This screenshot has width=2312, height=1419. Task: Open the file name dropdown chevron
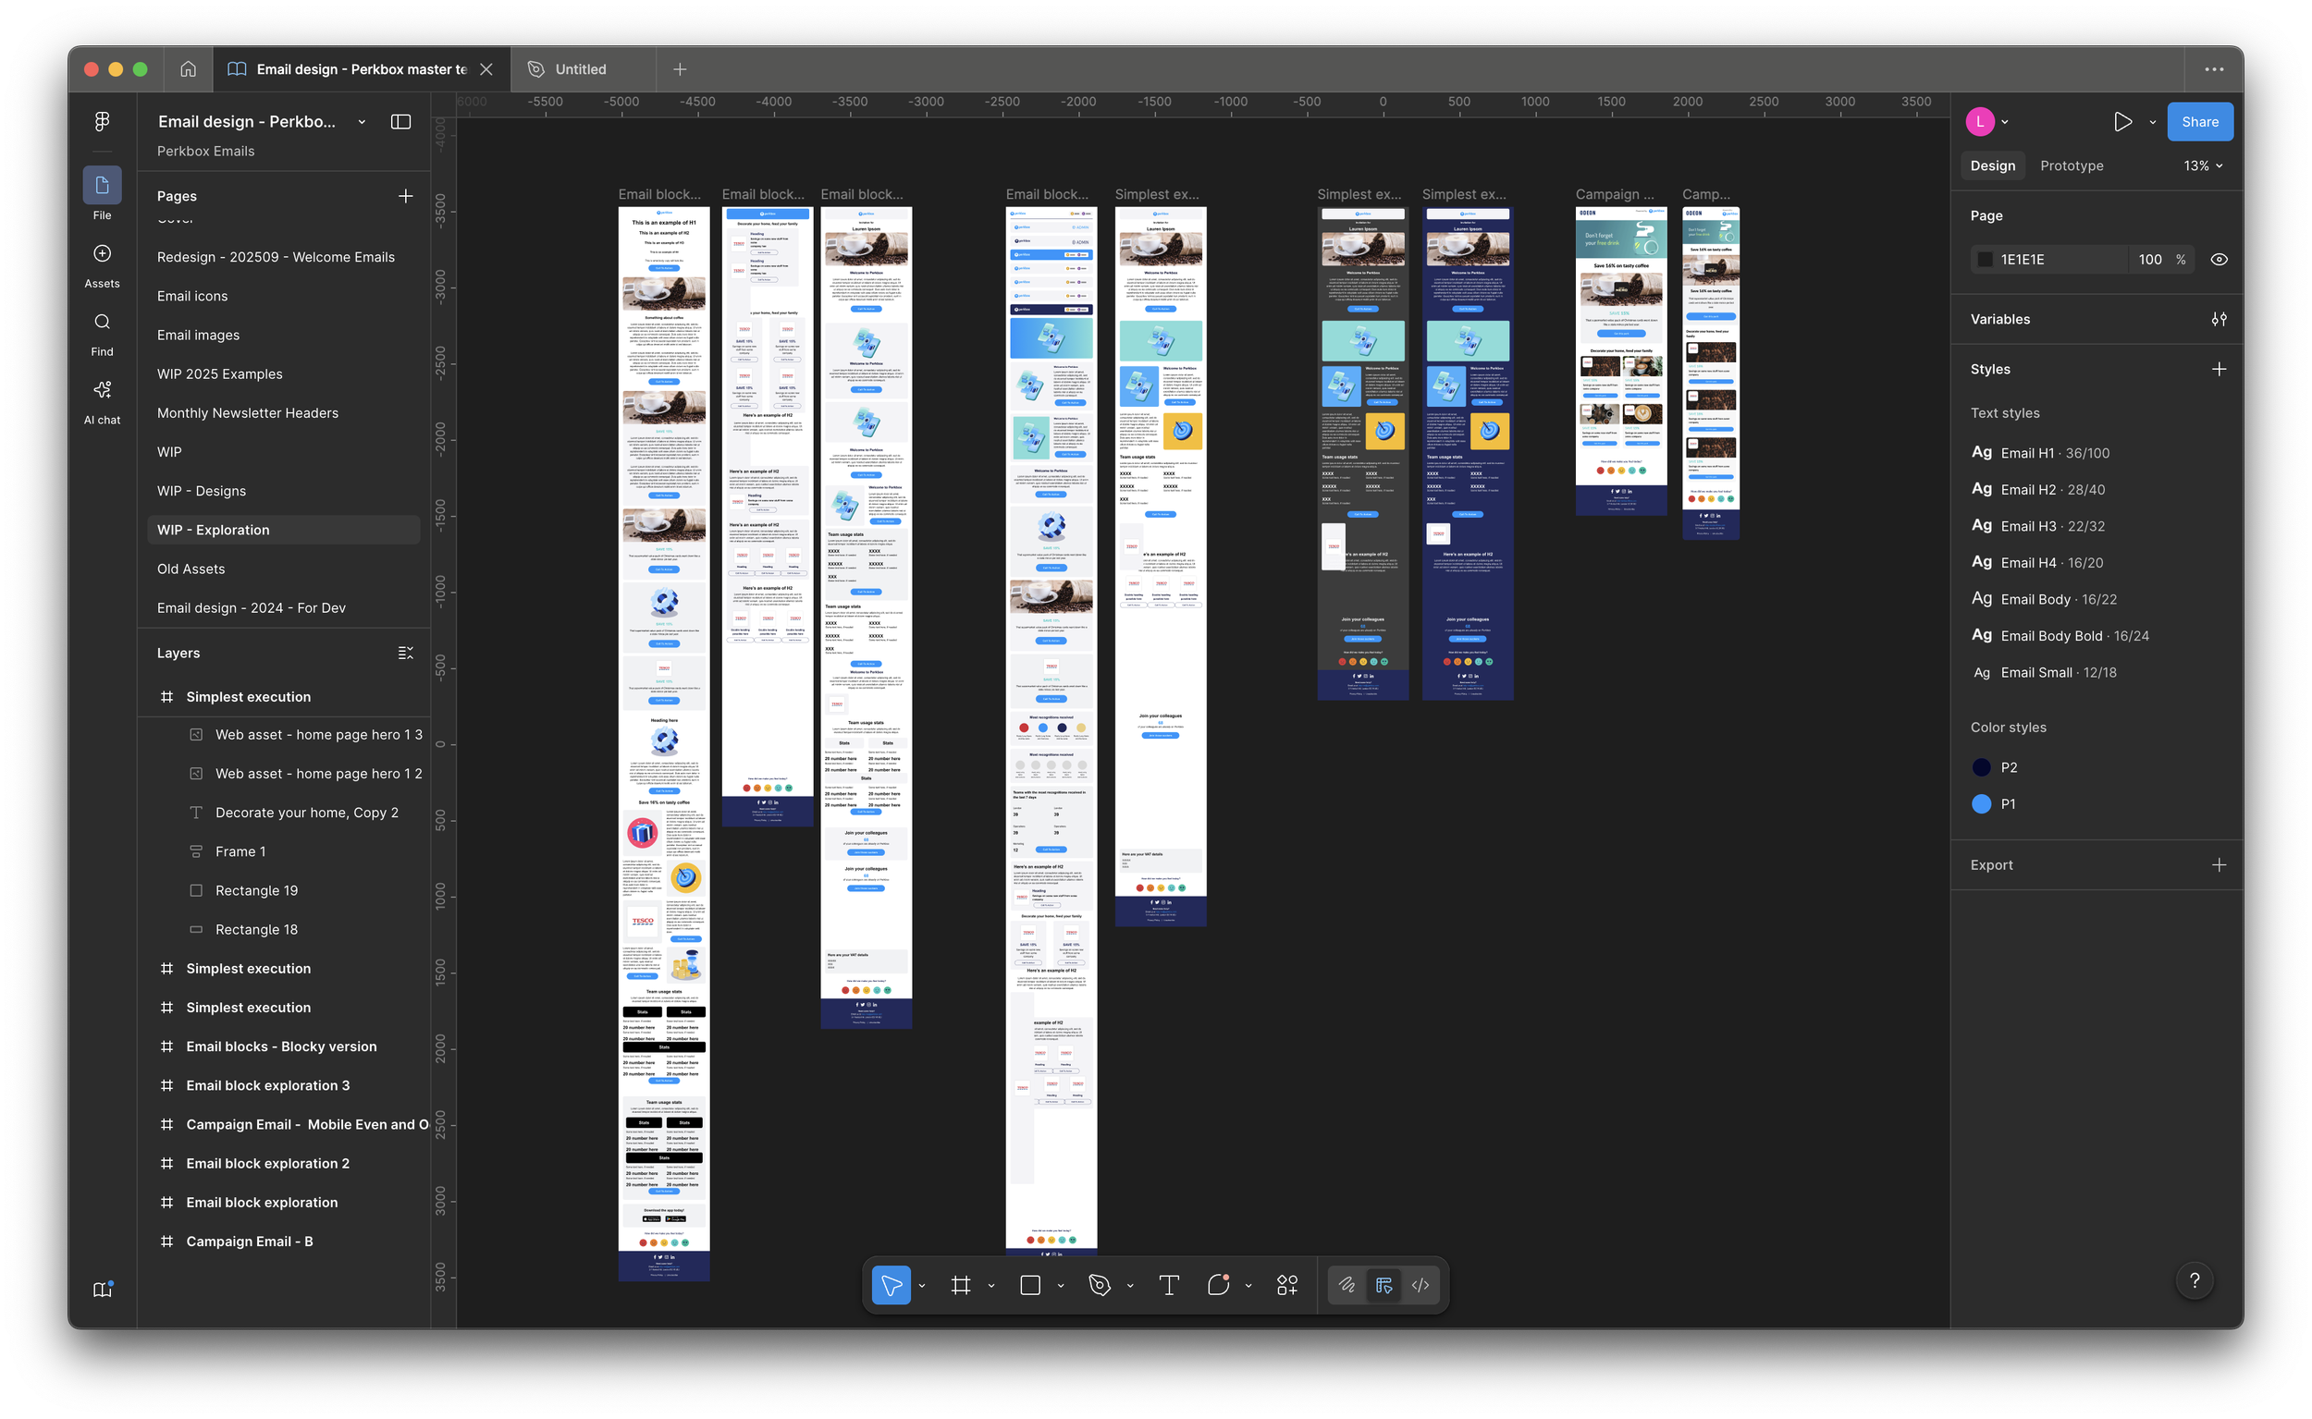[362, 122]
